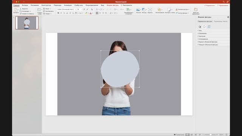Click the Поделиться (Share) button
242x136 pixels.
209,5
